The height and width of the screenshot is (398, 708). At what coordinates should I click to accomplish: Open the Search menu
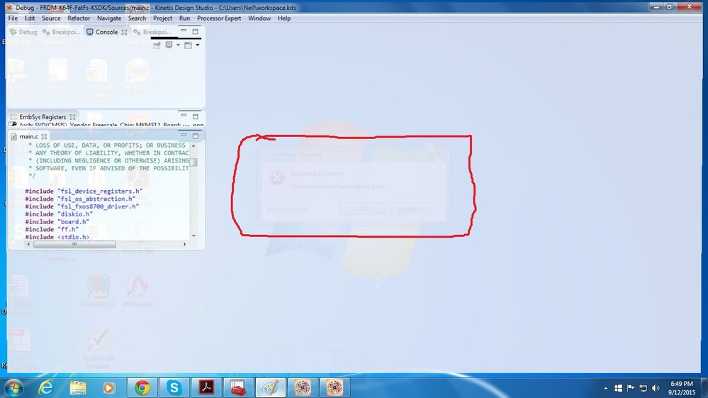(x=137, y=18)
